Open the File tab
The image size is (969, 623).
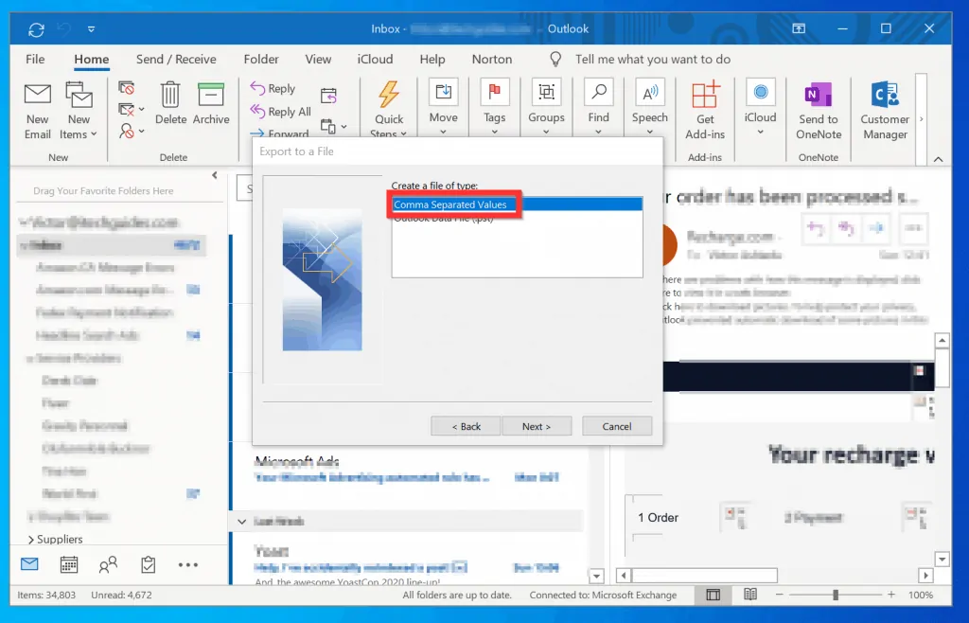click(35, 60)
